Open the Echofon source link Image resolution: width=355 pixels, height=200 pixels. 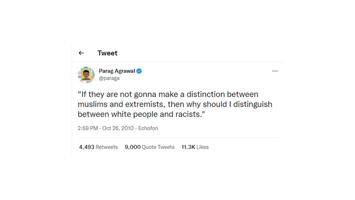(148, 128)
